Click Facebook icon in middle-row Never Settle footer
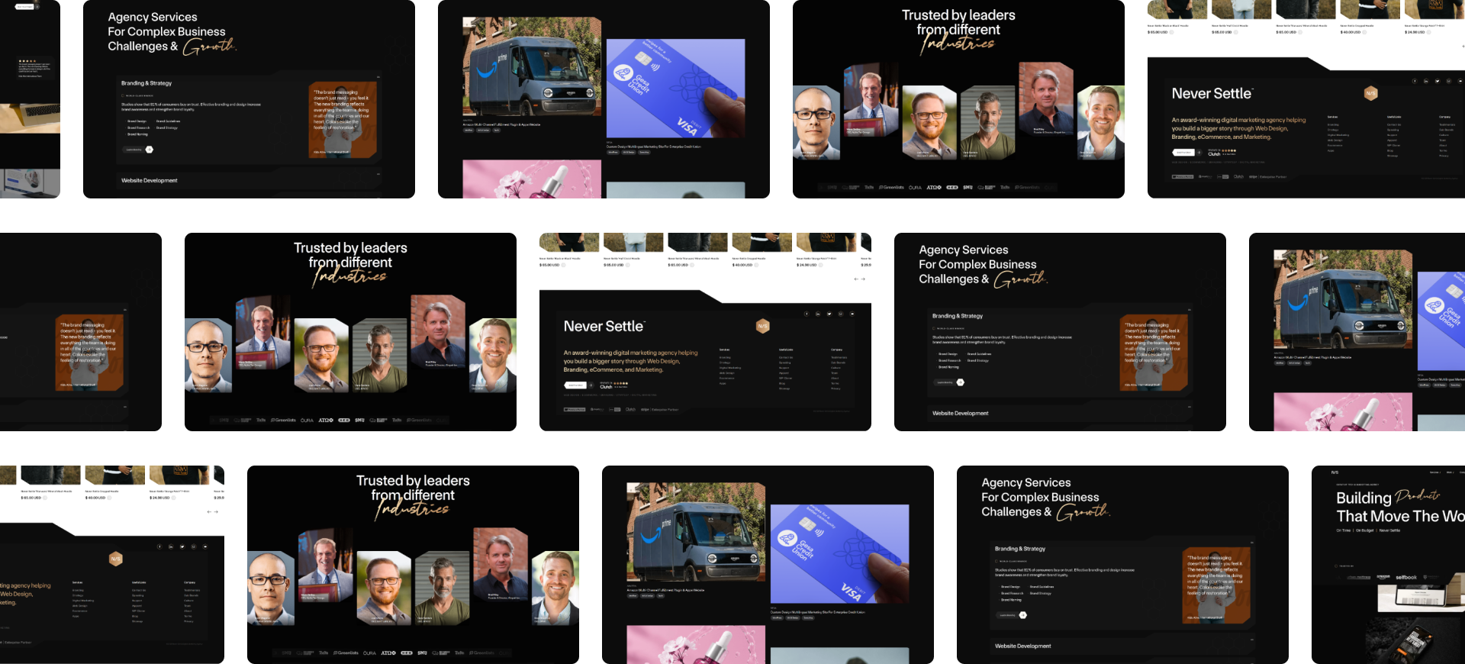This screenshot has width=1465, height=664. point(806,314)
